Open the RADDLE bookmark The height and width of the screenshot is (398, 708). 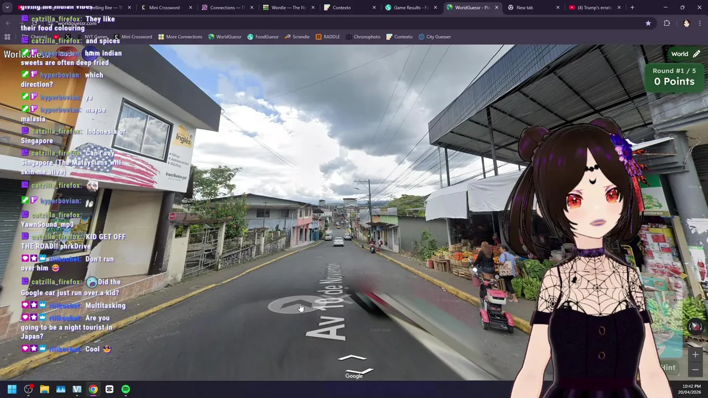tap(327, 37)
